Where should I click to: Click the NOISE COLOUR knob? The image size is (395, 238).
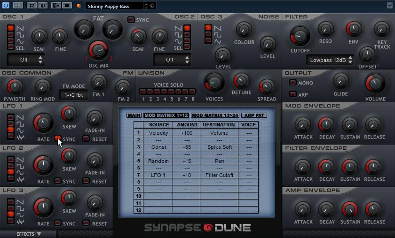pos(244,30)
